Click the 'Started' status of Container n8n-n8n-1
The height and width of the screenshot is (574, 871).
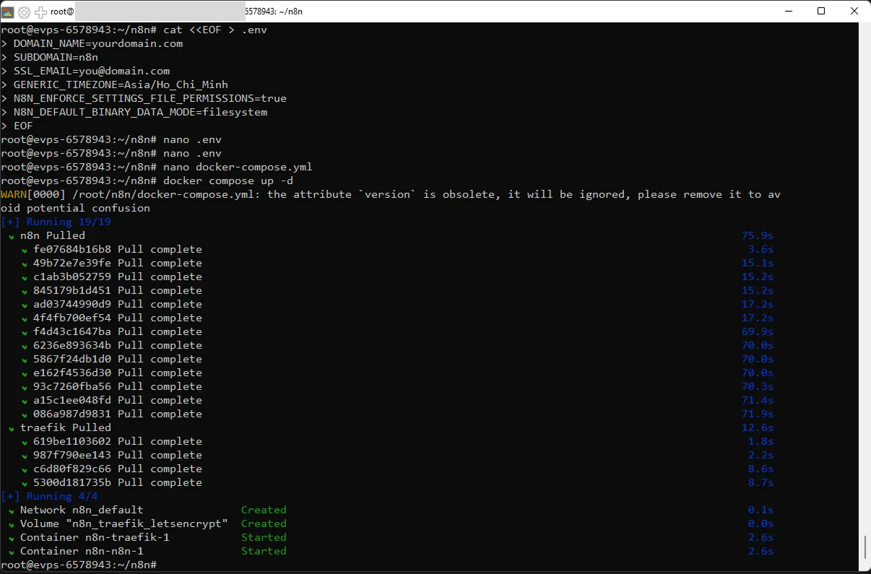tap(264, 551)
